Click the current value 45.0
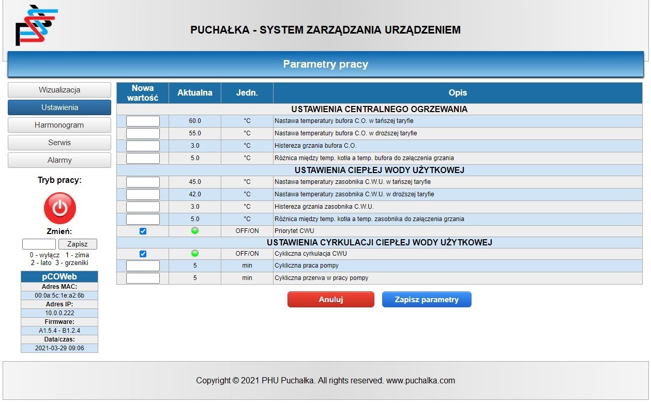 (195, 182)
